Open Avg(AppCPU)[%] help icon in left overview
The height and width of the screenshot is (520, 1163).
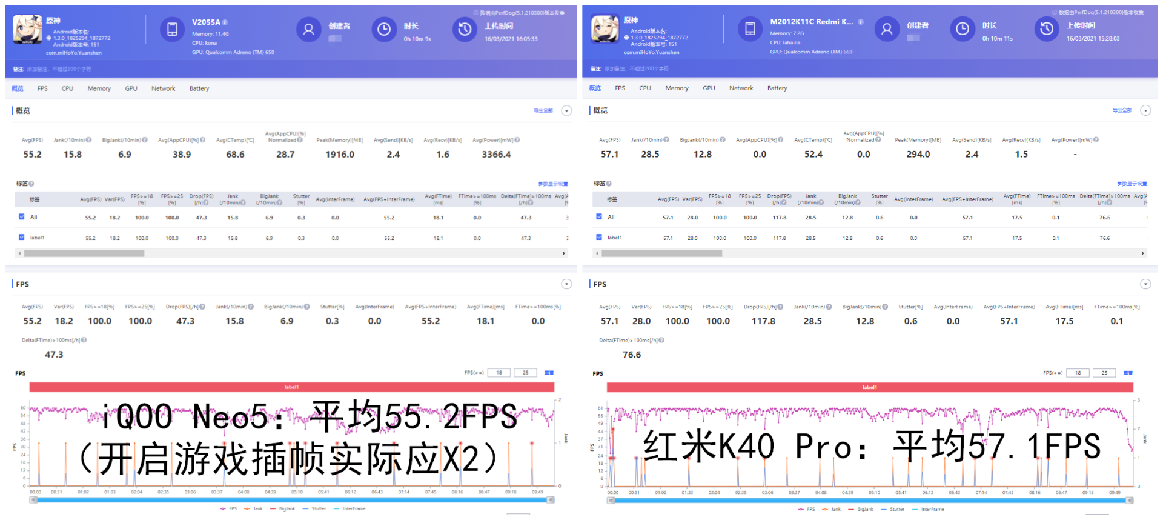coord(202,140)
